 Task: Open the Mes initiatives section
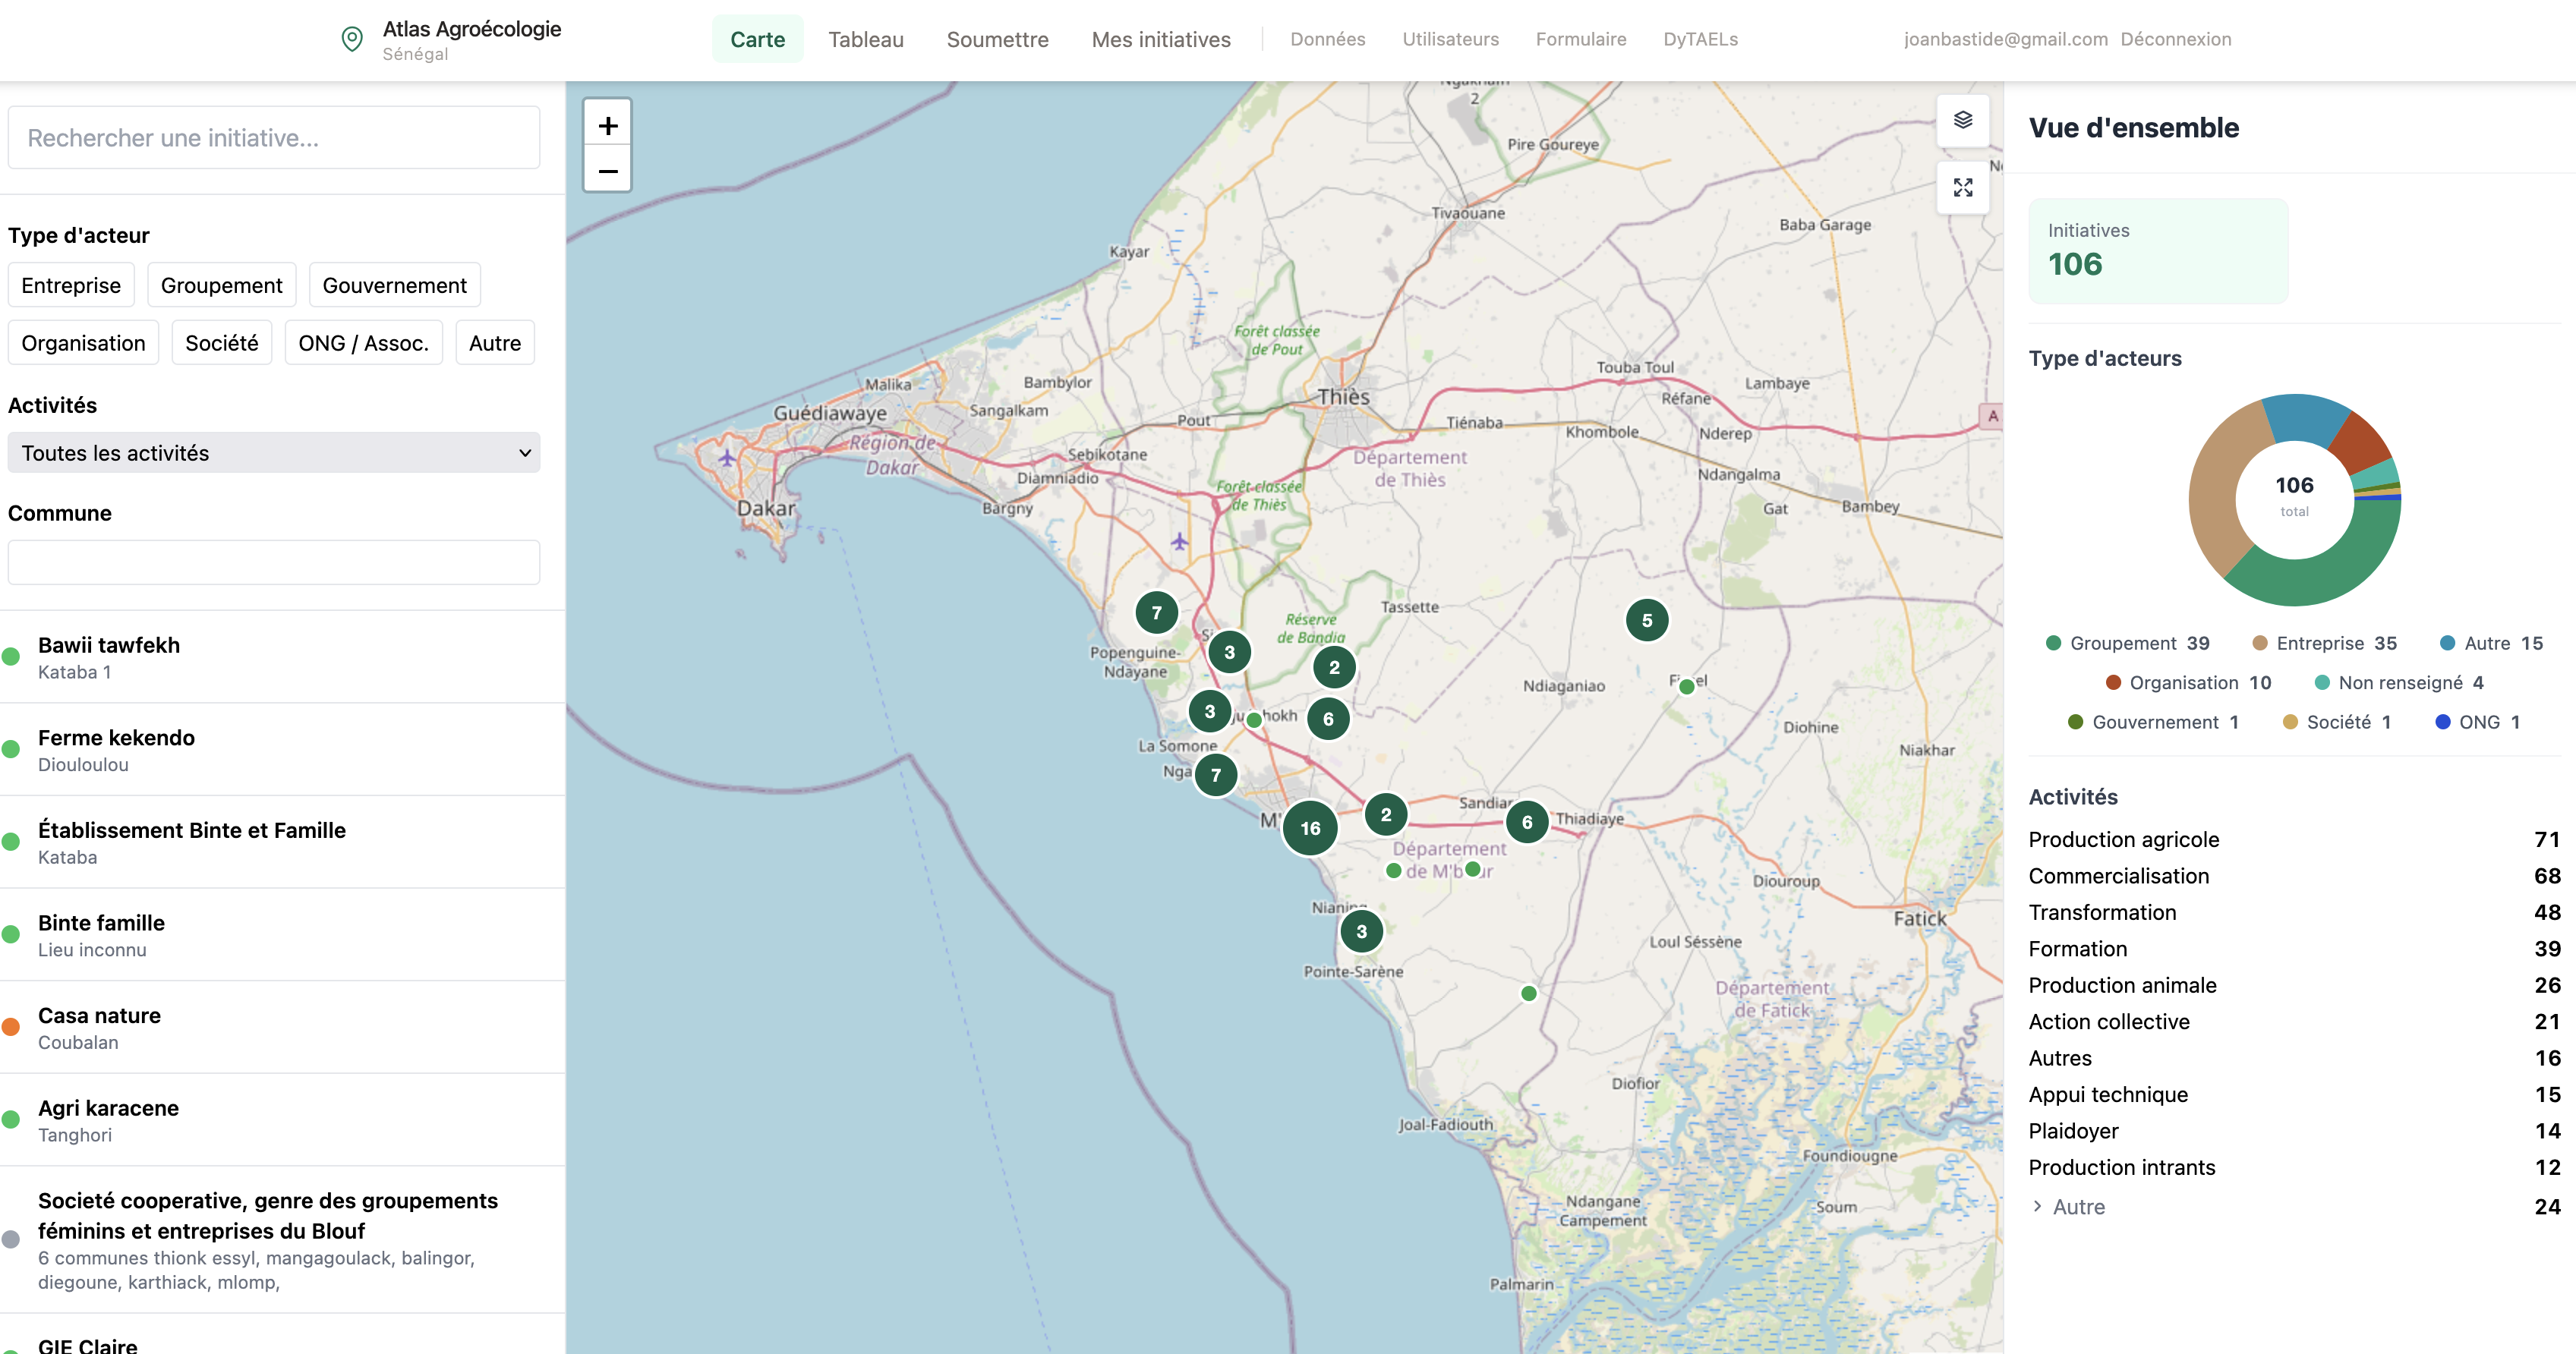[1161, 39]
